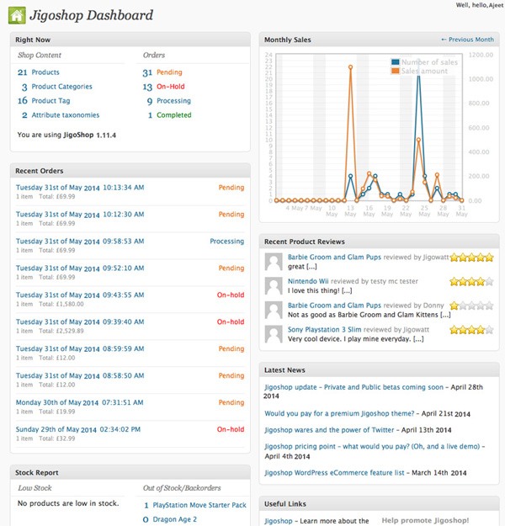Click avatar beside the review by Donny
505x526 pixels.
pos(273,310)
